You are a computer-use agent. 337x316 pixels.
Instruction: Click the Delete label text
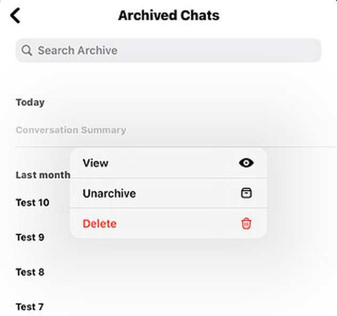click(100, 224)
